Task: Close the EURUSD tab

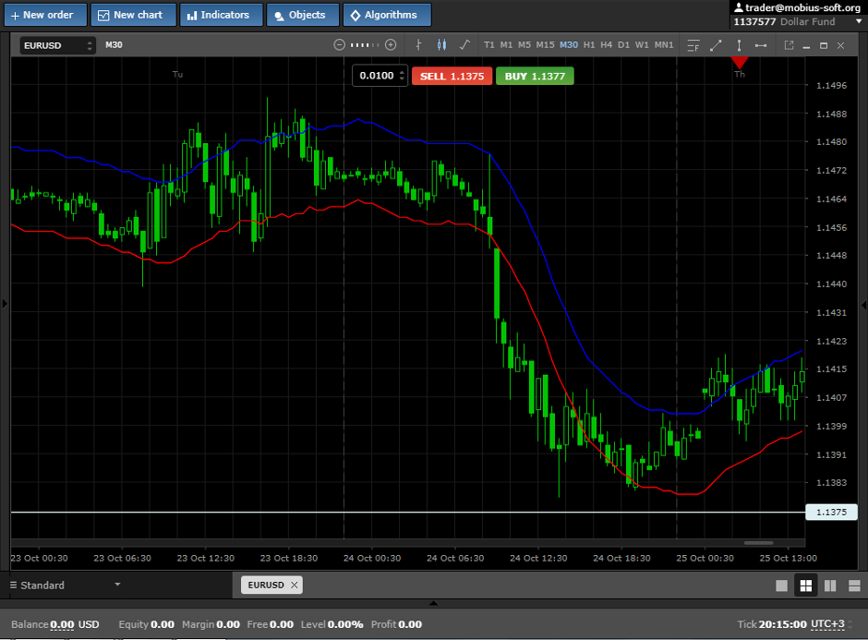Action: pos(295,586)
